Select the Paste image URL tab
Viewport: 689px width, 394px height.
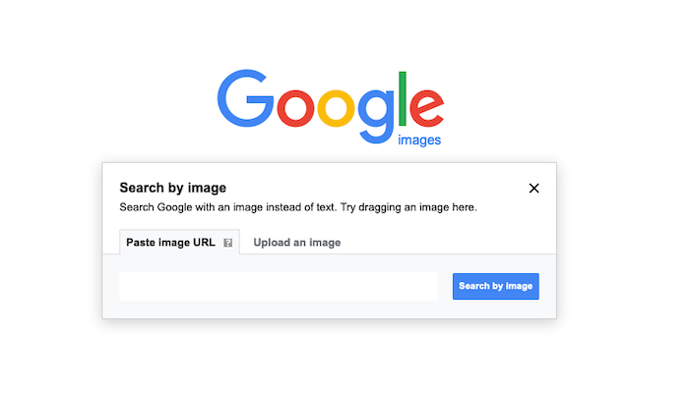[x=179, y=242]
